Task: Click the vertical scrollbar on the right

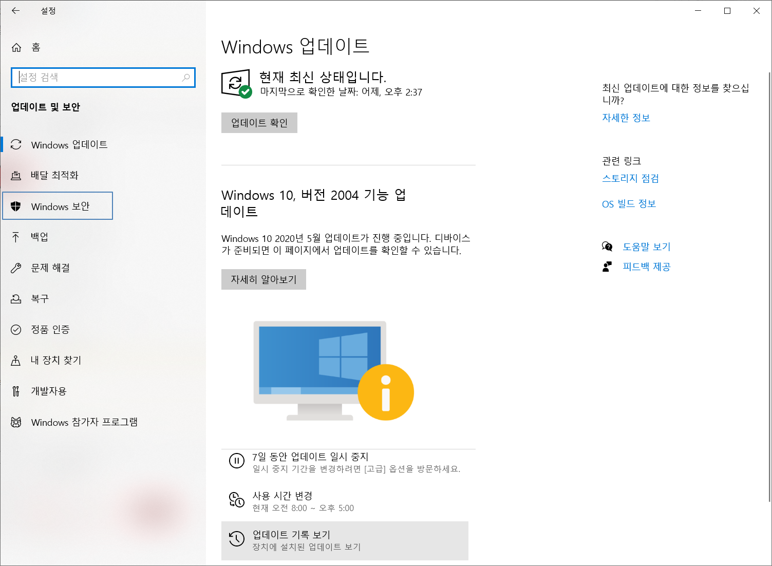Action: pyautogui.click(x=769, y=287)
